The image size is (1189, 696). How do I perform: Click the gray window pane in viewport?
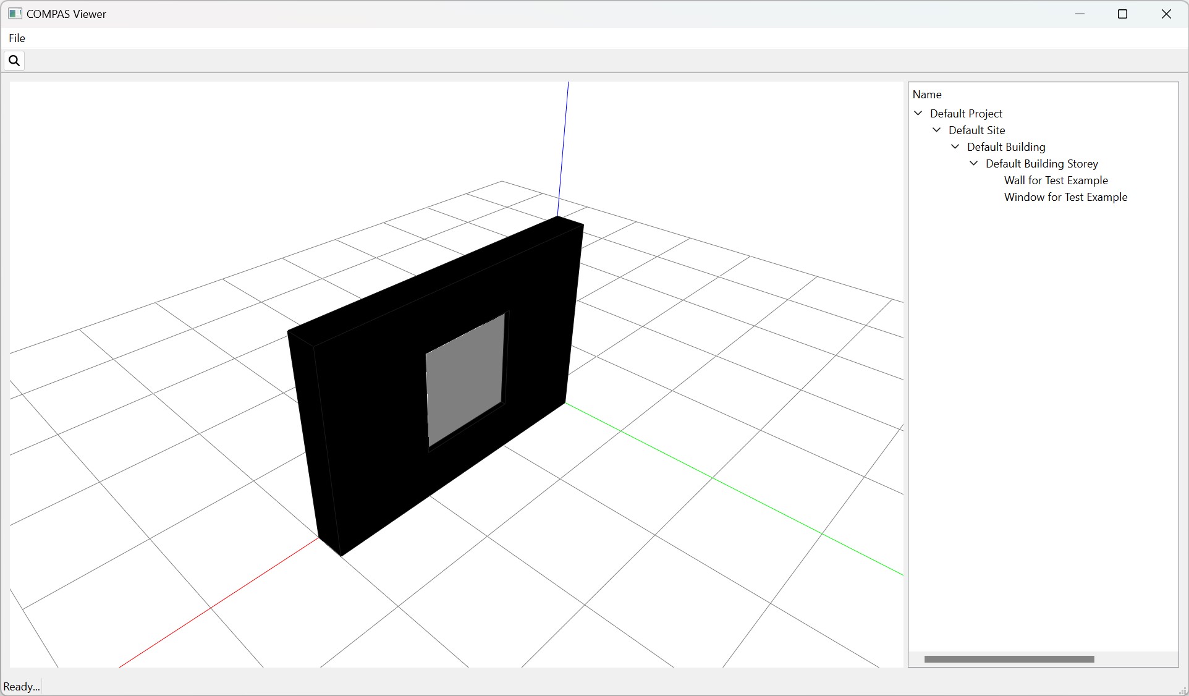click(465, 378)
